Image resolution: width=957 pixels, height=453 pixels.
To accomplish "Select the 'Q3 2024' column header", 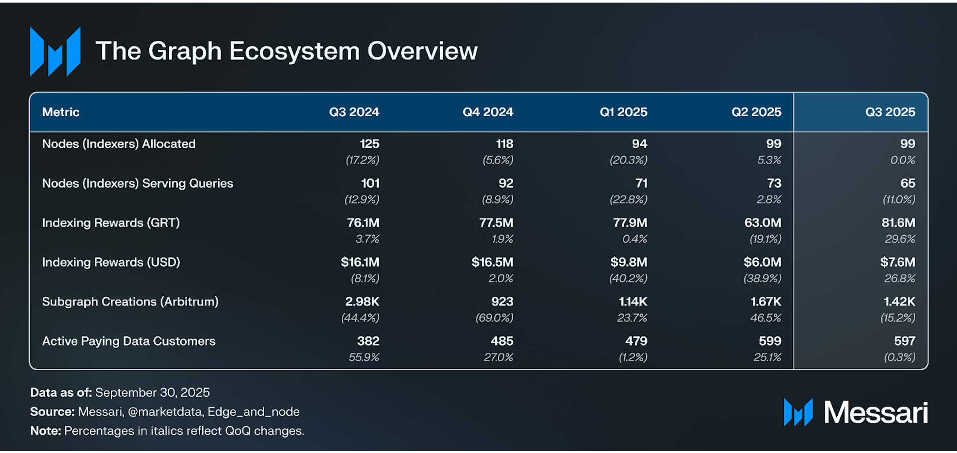I will (354, 112).
